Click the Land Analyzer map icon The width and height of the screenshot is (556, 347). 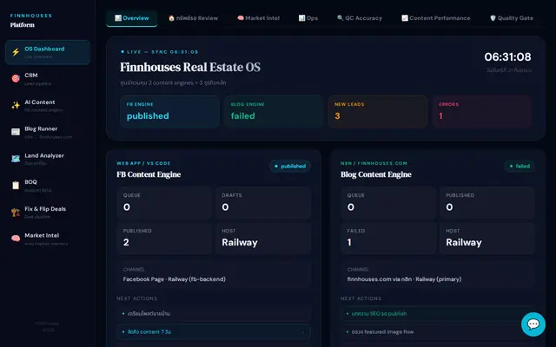tap(16, 159)
